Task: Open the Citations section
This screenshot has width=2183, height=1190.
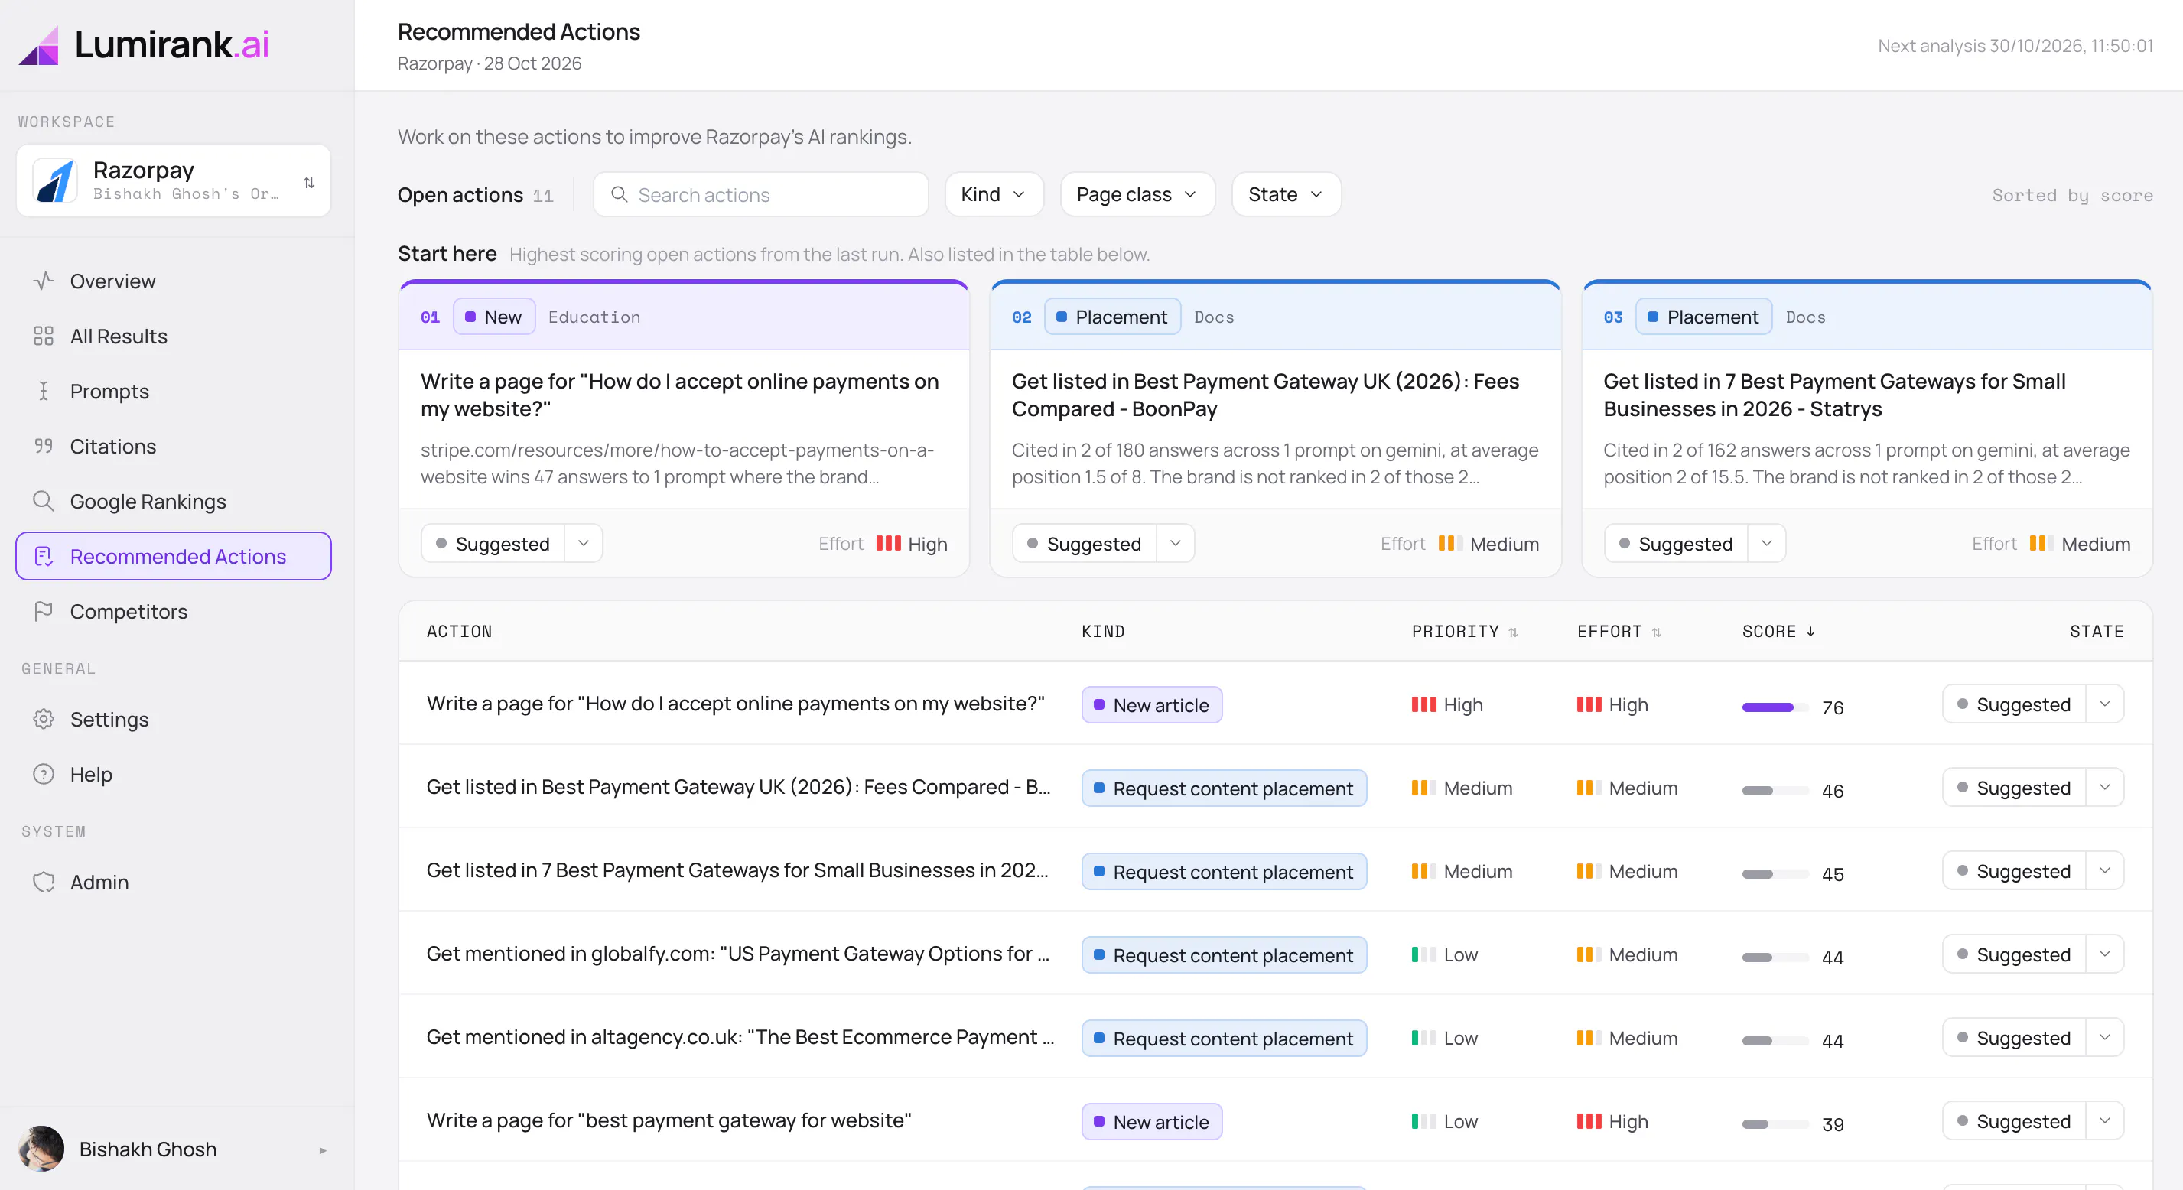Action: click(173, 446)
